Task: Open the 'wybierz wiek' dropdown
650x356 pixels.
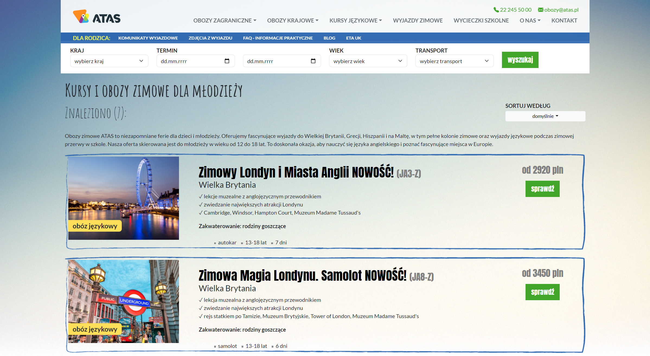Action: [x=368, y=61]
